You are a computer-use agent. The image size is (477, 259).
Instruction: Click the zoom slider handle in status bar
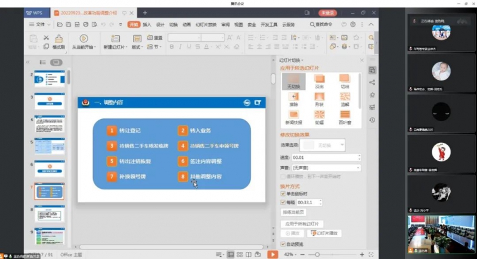click(317, 254)
